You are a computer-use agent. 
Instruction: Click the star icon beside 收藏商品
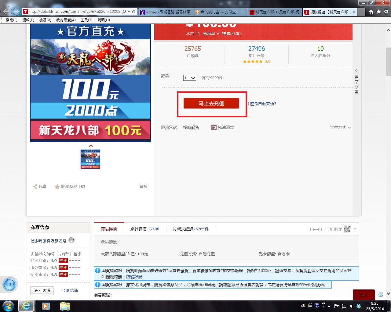[x=57, y=186]
